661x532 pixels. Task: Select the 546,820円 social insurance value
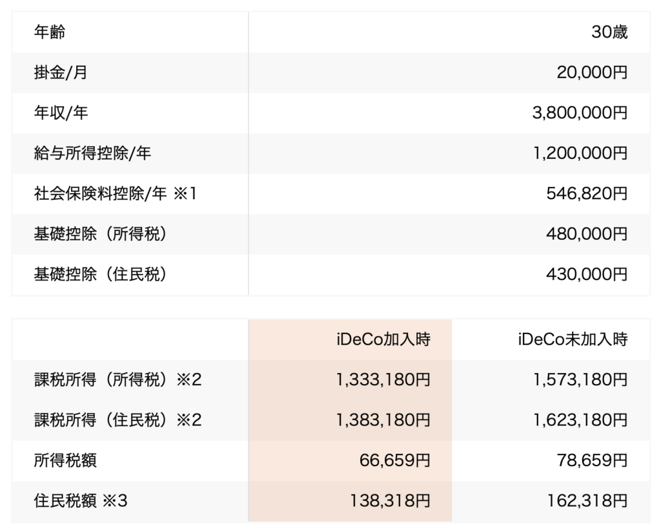coord(587,193)
